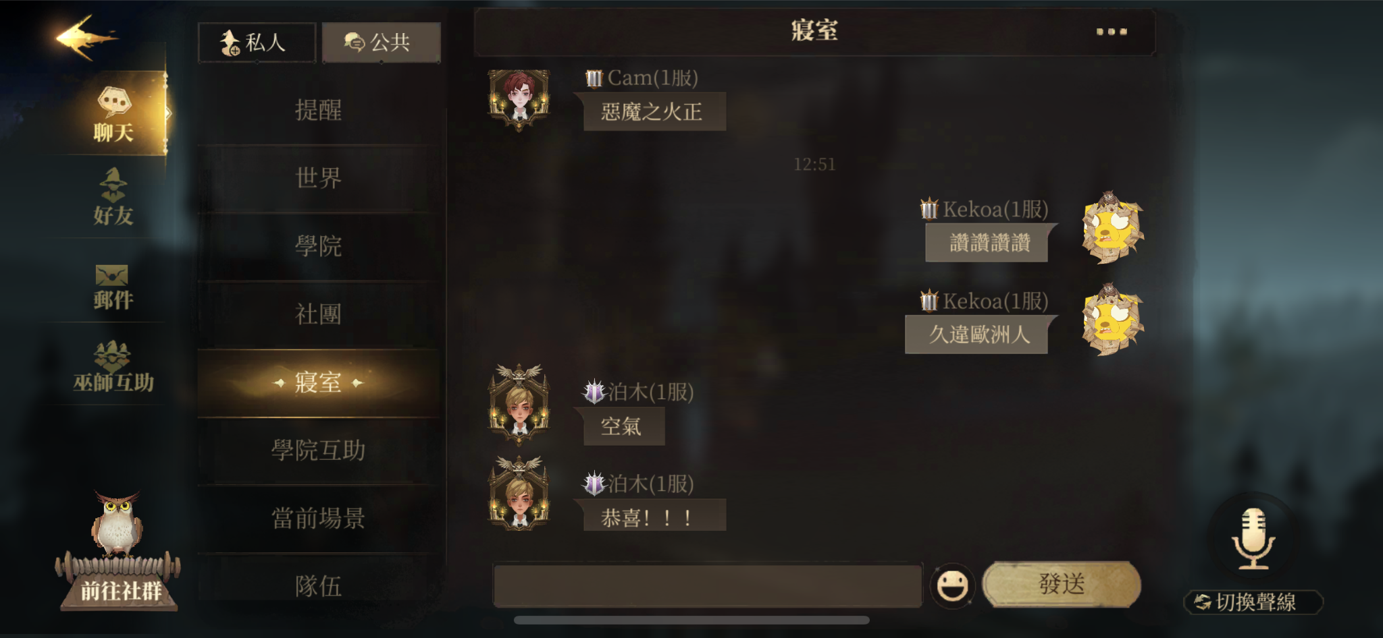Viewport: 1383px width, 638px height.
Task: Select the 學院互助 channel
Action: [318, 451]
